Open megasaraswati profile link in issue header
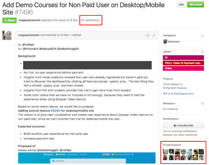Image resolution: width=209 pixels, height=165 pixels. (30, 20)
